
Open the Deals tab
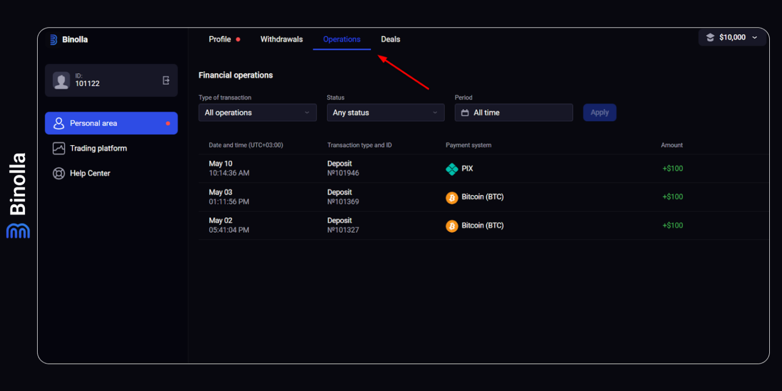point(390,39)
